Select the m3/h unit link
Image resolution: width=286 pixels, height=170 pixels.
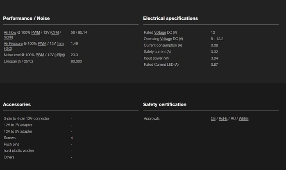point(8,37)
